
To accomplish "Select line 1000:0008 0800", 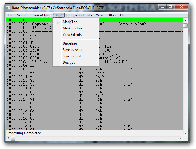I will [94, 58].
